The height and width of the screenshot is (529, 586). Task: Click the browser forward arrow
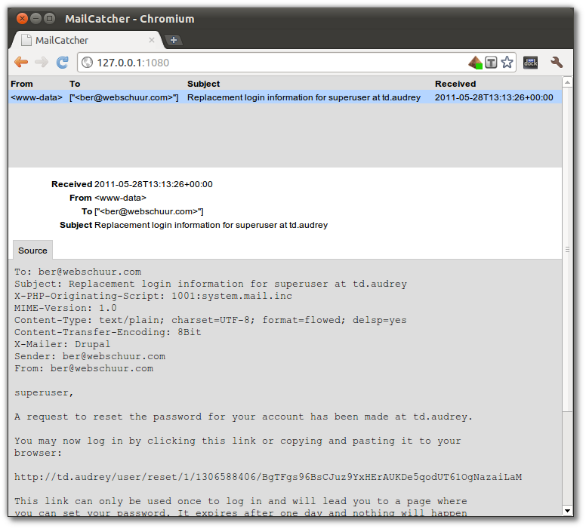(x=42, y=62)
